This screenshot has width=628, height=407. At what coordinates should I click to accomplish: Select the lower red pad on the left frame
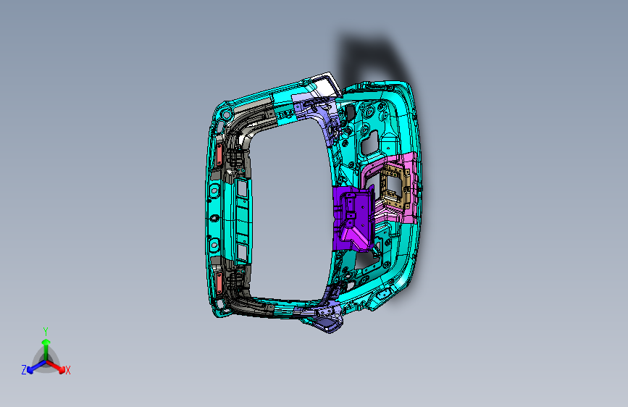pos(219,283)
